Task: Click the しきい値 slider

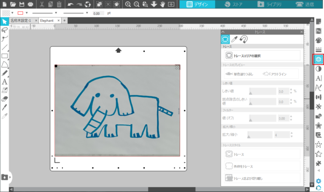Action: [x=262, y=91]
